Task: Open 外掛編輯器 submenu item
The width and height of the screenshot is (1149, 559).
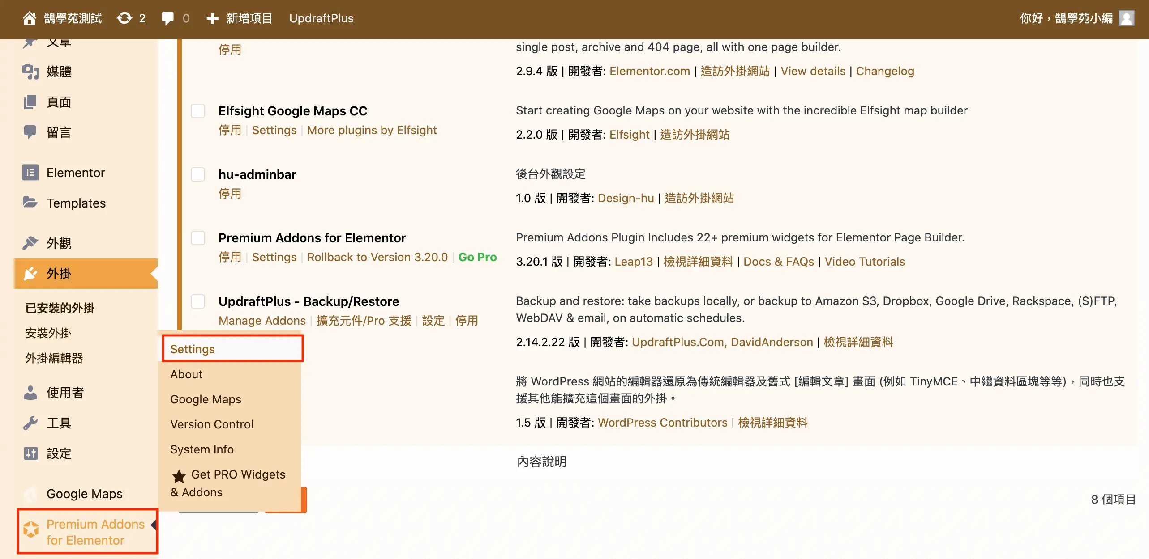Action: 54,358
